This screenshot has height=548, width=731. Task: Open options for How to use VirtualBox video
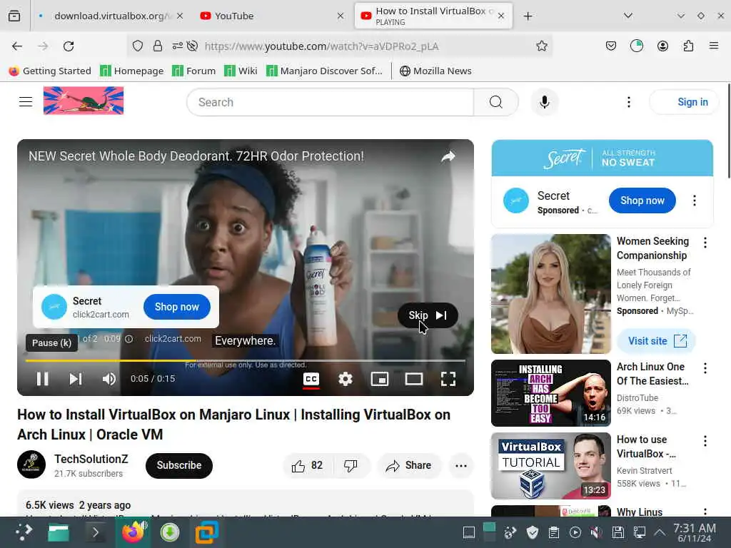[705, 441]
